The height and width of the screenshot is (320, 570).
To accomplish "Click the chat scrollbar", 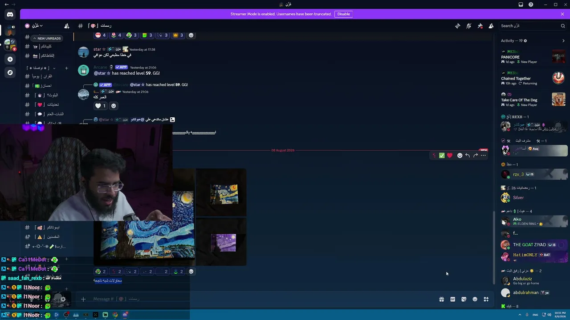I will click(493, 248).
